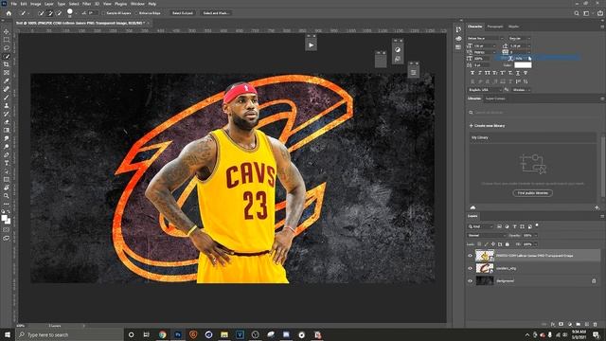Viewport: 606px width, 341px height.
Task: Switch to the Paragraph tab
Action: pos(495,27)
